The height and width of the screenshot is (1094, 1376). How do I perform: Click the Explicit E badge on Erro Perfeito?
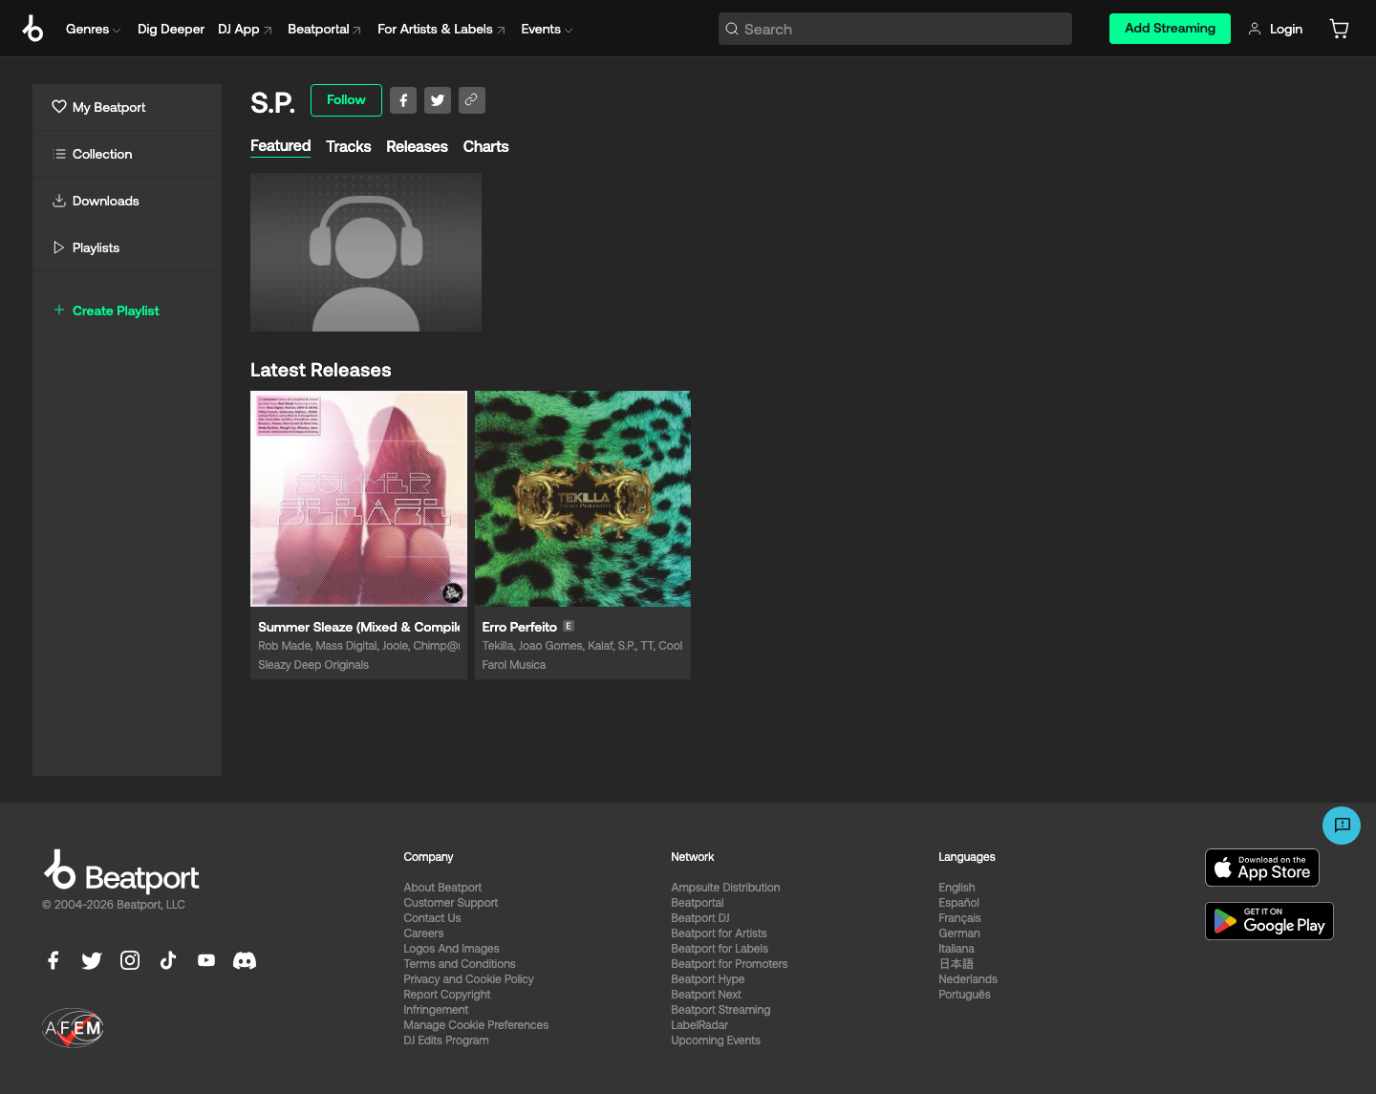[x=569, y=626]
